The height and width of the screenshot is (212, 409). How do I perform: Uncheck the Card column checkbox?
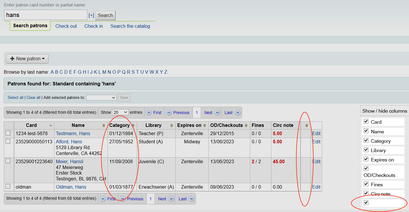tap(366, 121)
